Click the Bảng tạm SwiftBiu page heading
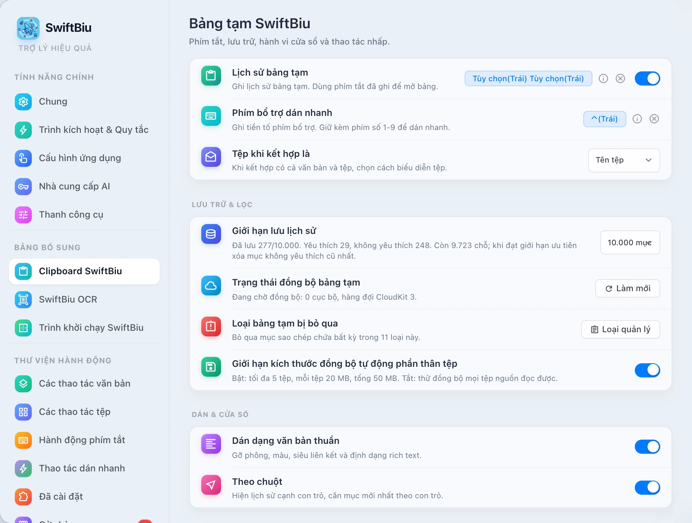 [250, 24]
